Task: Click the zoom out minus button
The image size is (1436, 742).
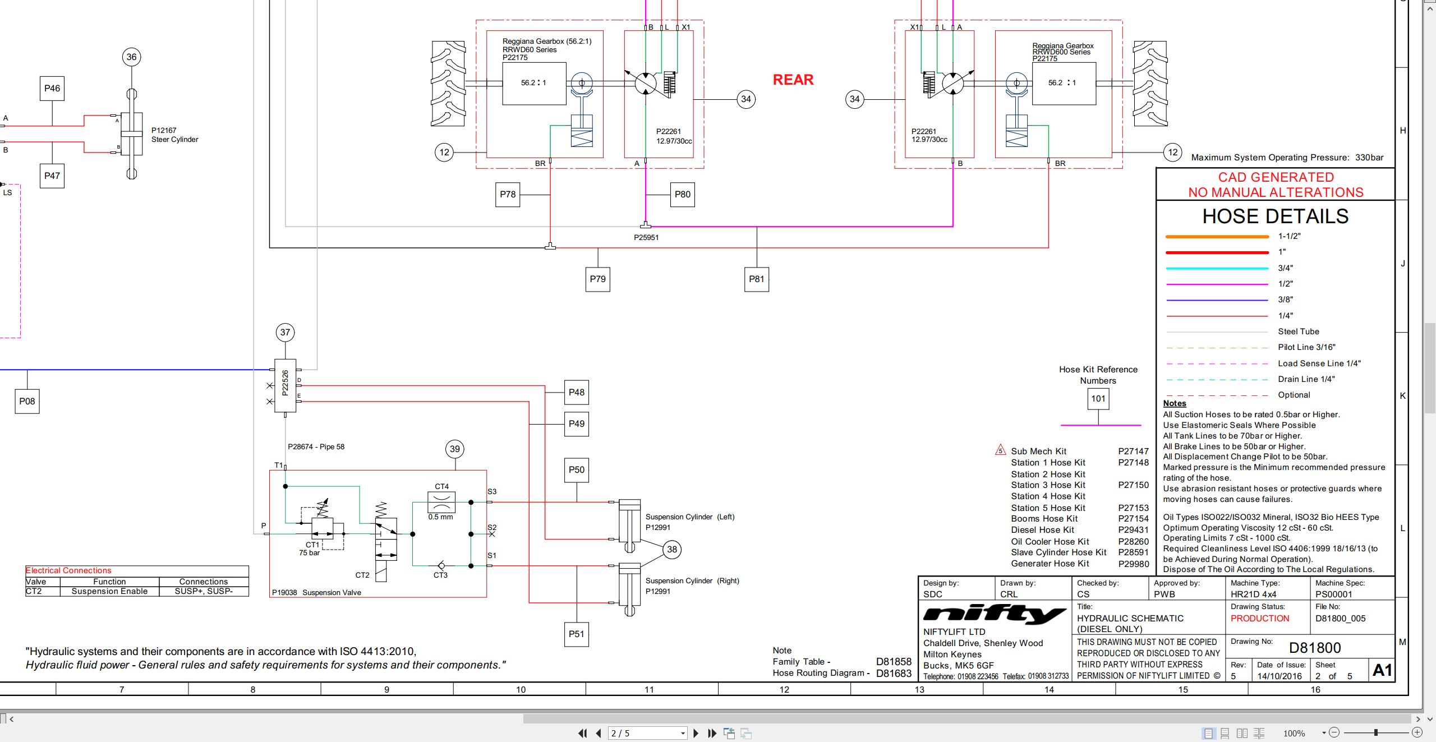Action: tap(1334, 732)
